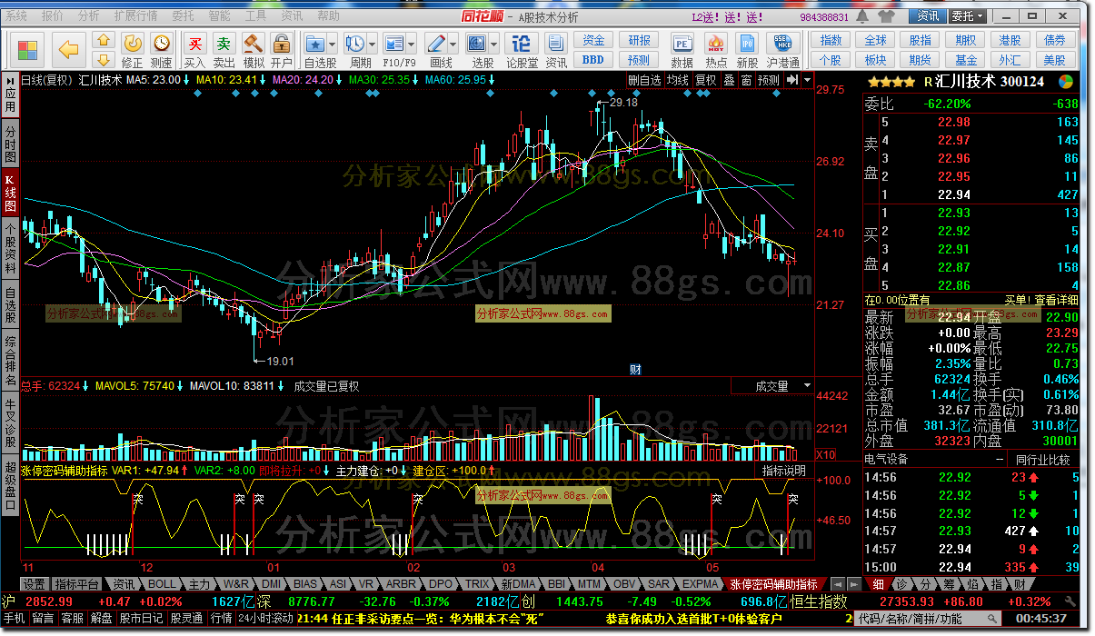Switch to the BOLL indicator tab
Image resolution: width=1095 pixels, height=636 pixels.
(162, 584)
